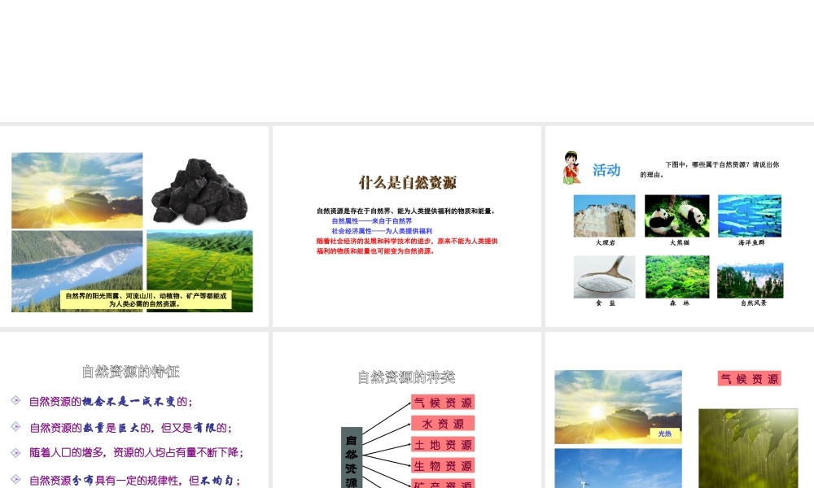
Task: Select the 自然风景 scenery picture
Action: coord(751,281)
